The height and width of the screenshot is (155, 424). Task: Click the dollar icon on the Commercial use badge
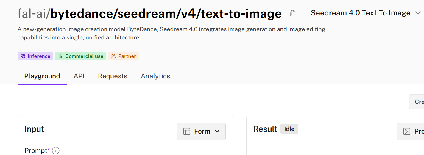[x=60, y=56]
